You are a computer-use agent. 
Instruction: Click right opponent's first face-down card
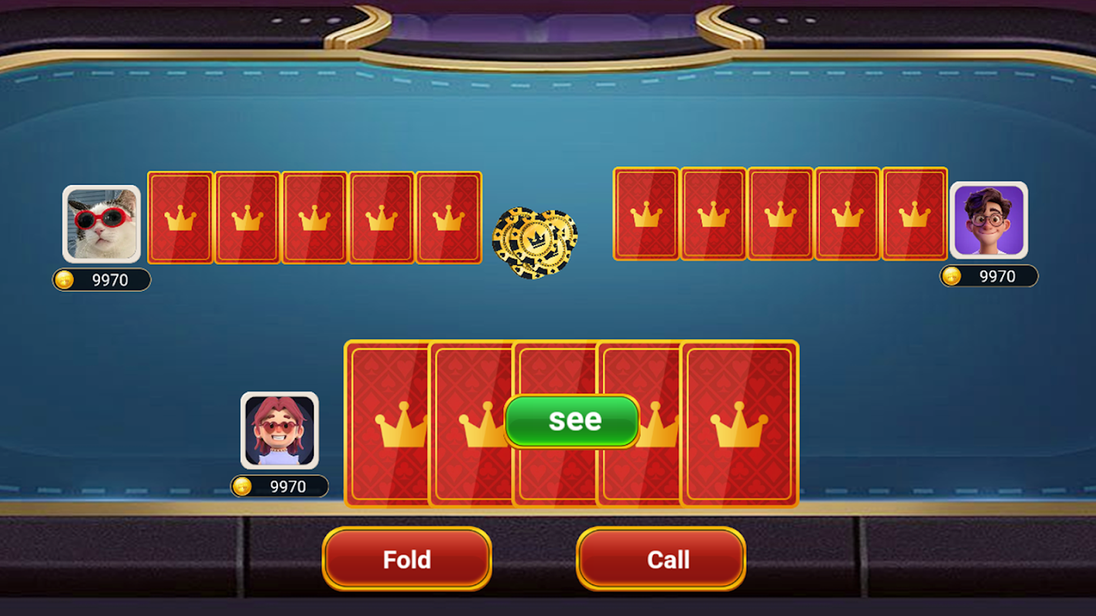[646, 213]
